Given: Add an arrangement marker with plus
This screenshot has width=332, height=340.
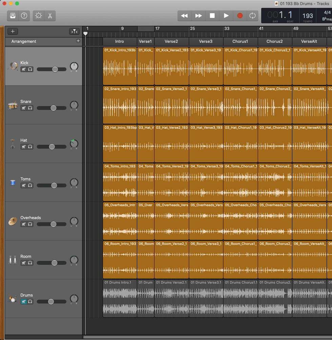Looking at the screenshot, I should tap(78, 41).
